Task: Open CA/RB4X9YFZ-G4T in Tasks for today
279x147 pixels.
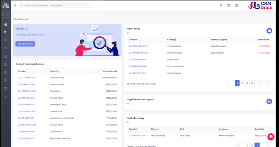Action: click(138, 136)
